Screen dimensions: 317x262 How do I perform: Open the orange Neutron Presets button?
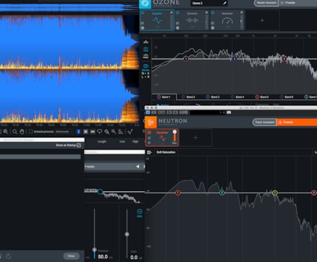click(x=296, y=122)
